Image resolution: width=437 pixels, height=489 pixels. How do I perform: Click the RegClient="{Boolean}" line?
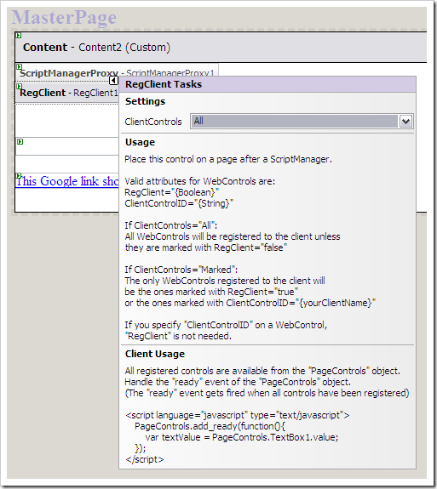pyautogui.click(x=171, y=192)
